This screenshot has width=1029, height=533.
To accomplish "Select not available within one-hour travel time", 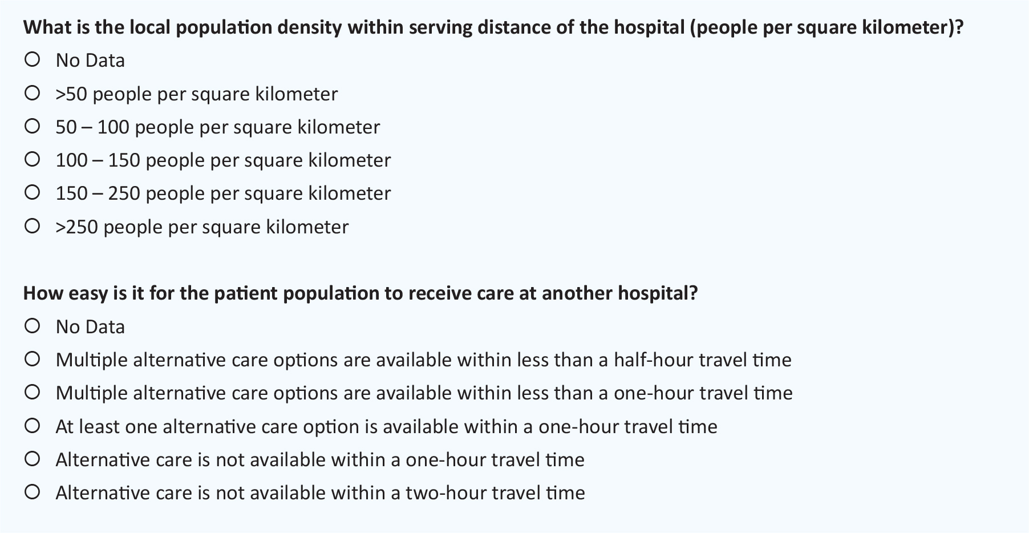I will (x=33, y=459).
